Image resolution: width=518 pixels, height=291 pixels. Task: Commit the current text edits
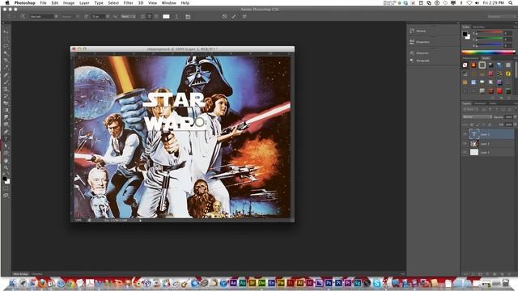pyautogui.click(x=234, y=16)
